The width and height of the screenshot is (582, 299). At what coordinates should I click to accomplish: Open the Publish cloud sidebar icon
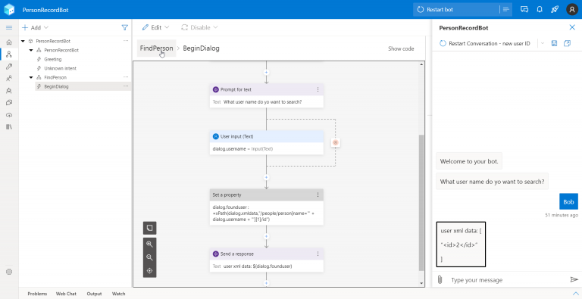pyautogui.click(x=9, y=114)
